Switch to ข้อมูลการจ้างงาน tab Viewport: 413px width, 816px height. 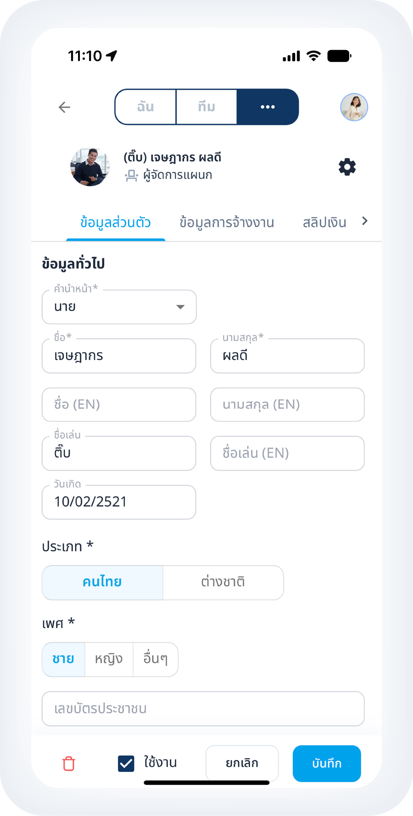227,223
